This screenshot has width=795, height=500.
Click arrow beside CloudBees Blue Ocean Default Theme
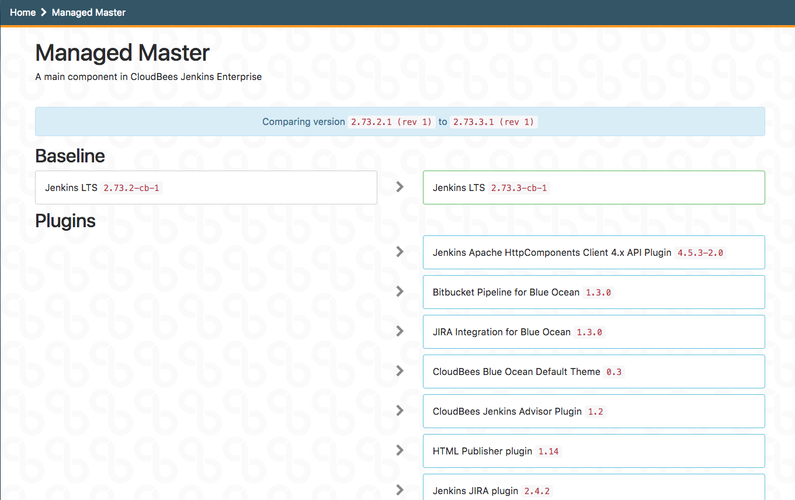400,371
